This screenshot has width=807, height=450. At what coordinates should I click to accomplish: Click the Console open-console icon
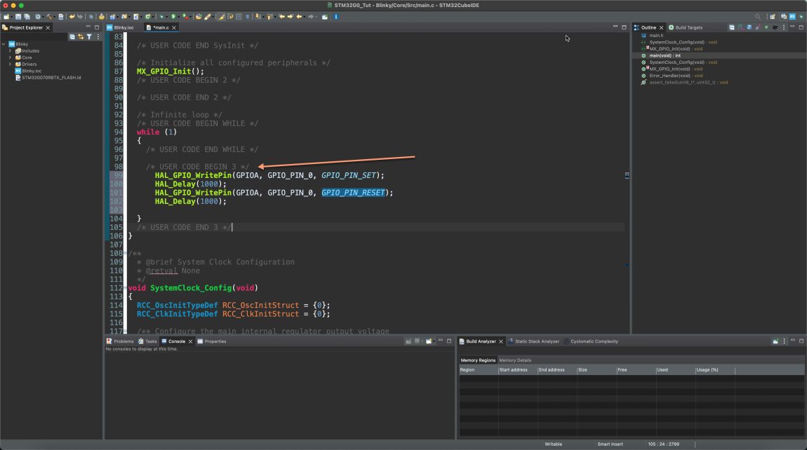point(429,341)
